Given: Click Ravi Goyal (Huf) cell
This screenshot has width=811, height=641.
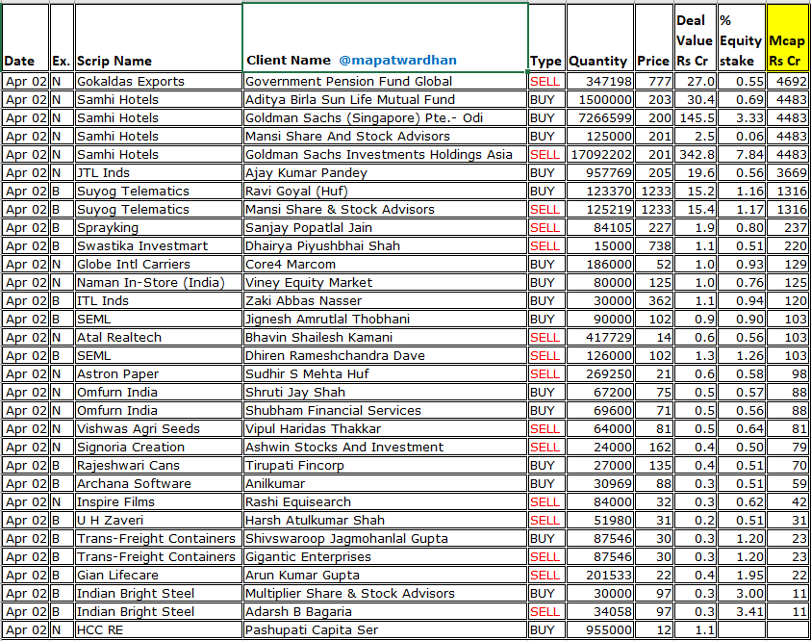Looking at the screenshot, I should click(x=385, y=191).
